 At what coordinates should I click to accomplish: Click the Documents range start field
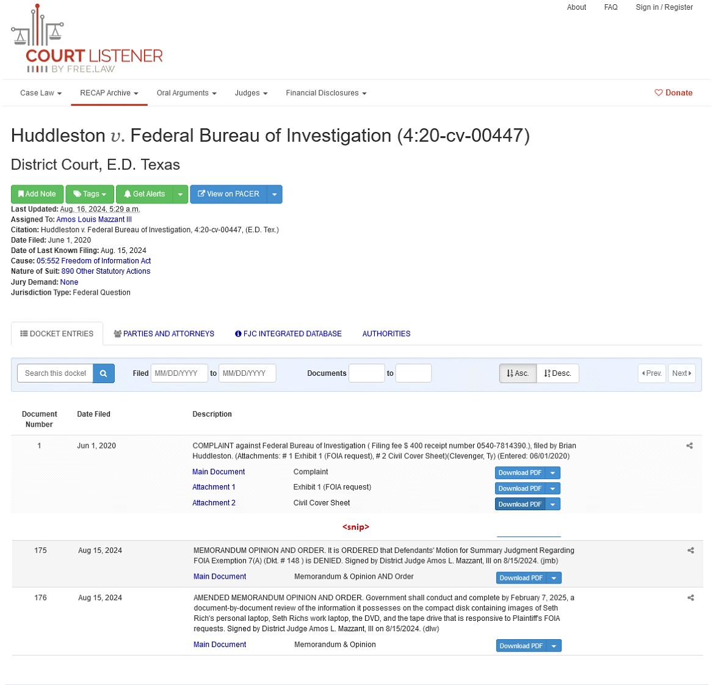tap(367, 373)
